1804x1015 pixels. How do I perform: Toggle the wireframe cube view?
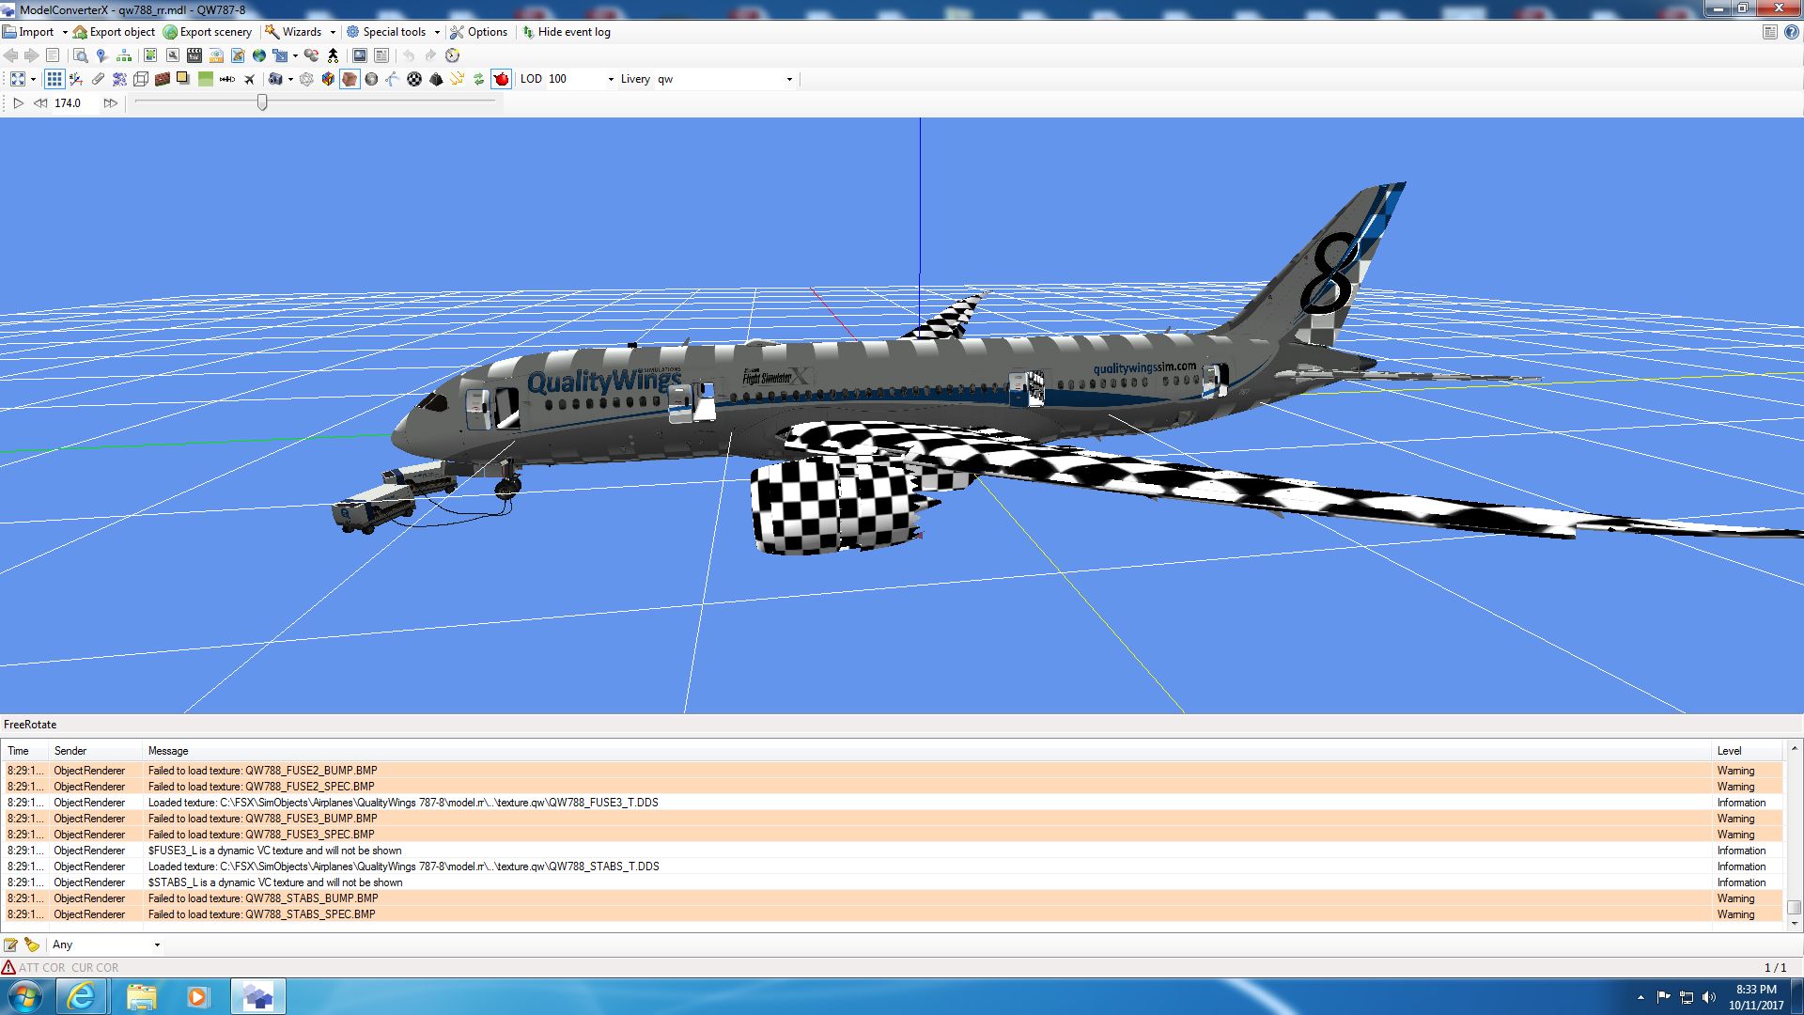click(140, 79)
